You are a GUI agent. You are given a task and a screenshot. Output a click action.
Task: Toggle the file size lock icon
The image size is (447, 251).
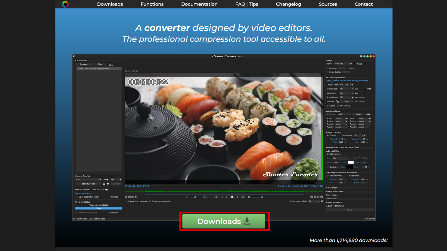click(x=337, y=101)
